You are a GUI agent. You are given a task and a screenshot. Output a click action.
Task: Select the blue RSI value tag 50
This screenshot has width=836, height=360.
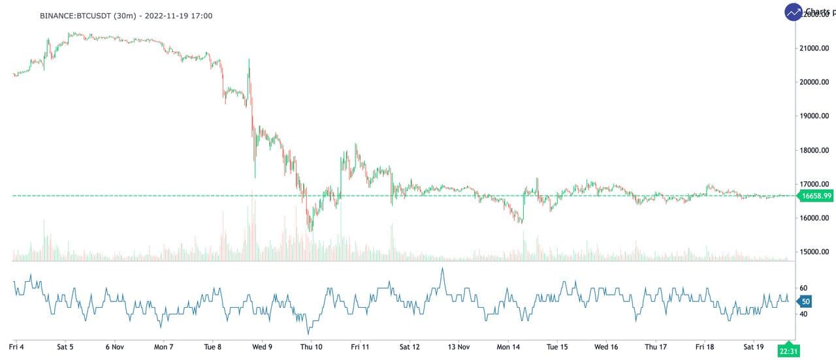tap(805, 301)
